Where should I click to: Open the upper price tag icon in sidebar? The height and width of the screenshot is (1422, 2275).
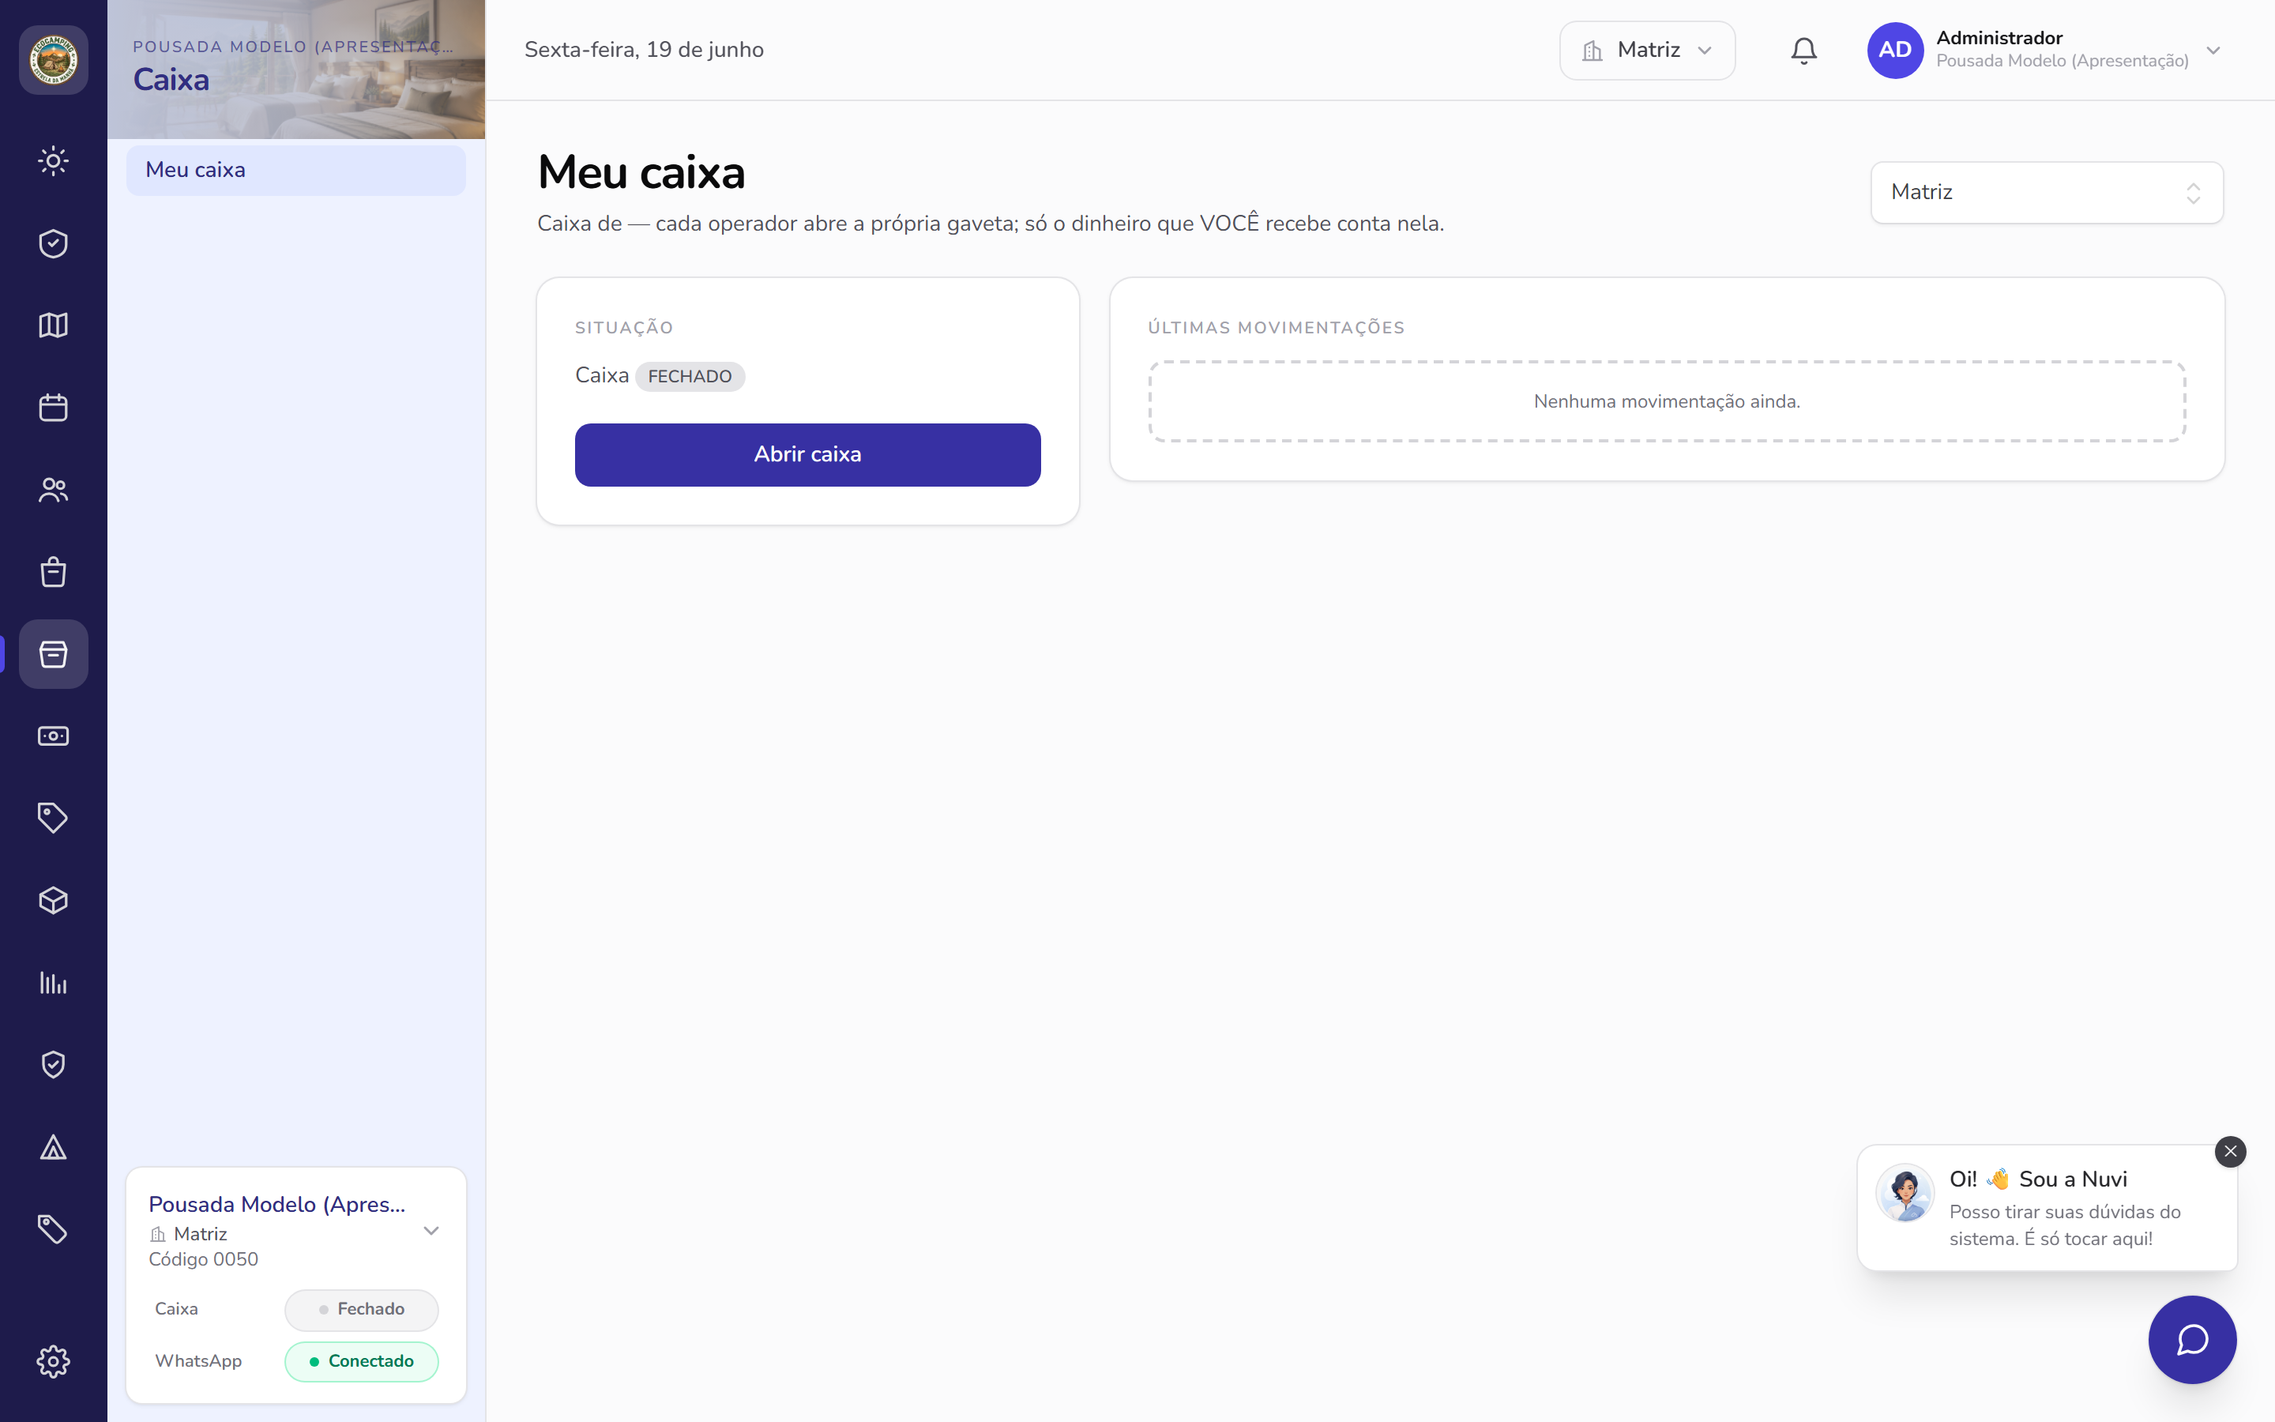54,818
